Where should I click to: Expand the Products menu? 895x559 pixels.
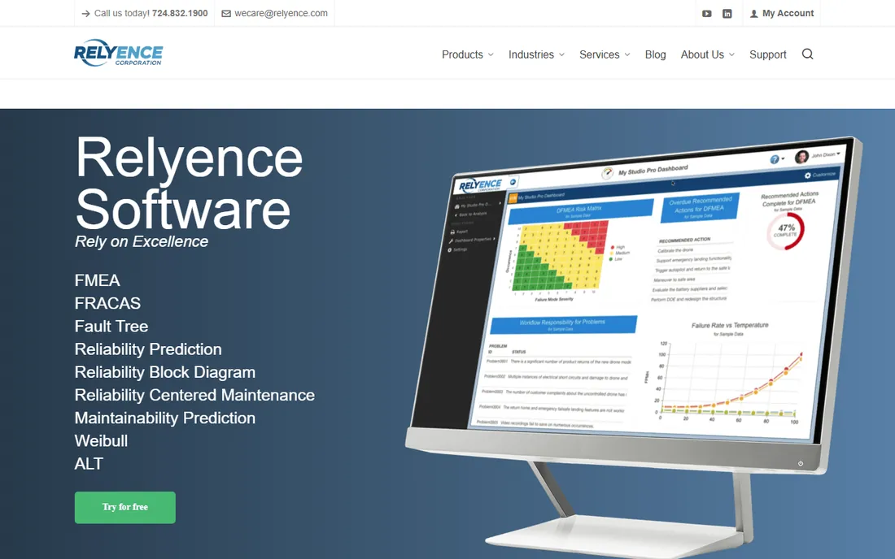click(468, 54)
